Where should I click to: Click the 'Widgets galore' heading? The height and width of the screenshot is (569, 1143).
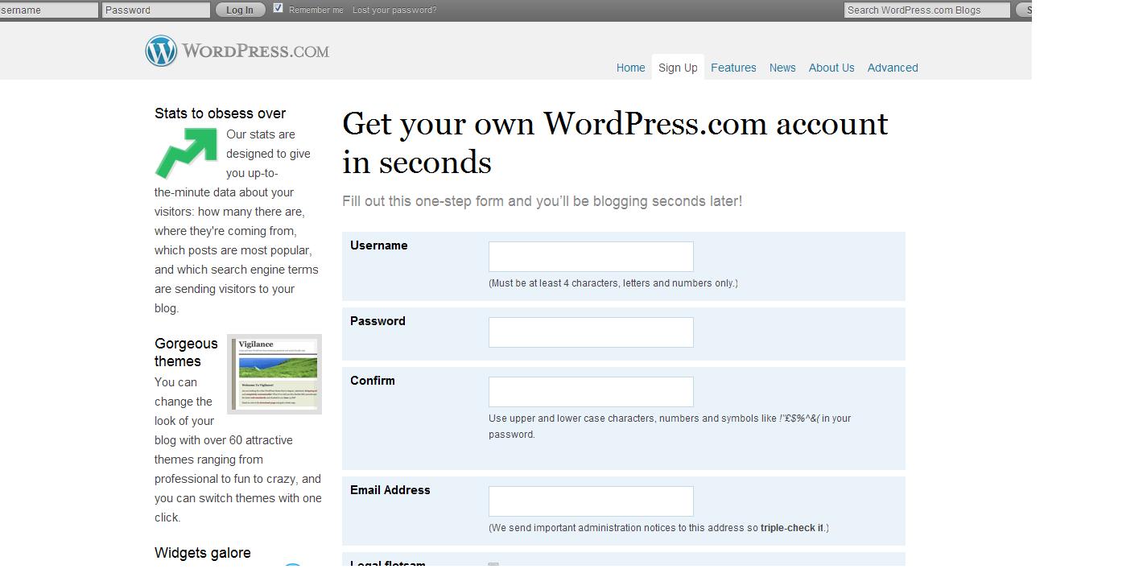202,553
